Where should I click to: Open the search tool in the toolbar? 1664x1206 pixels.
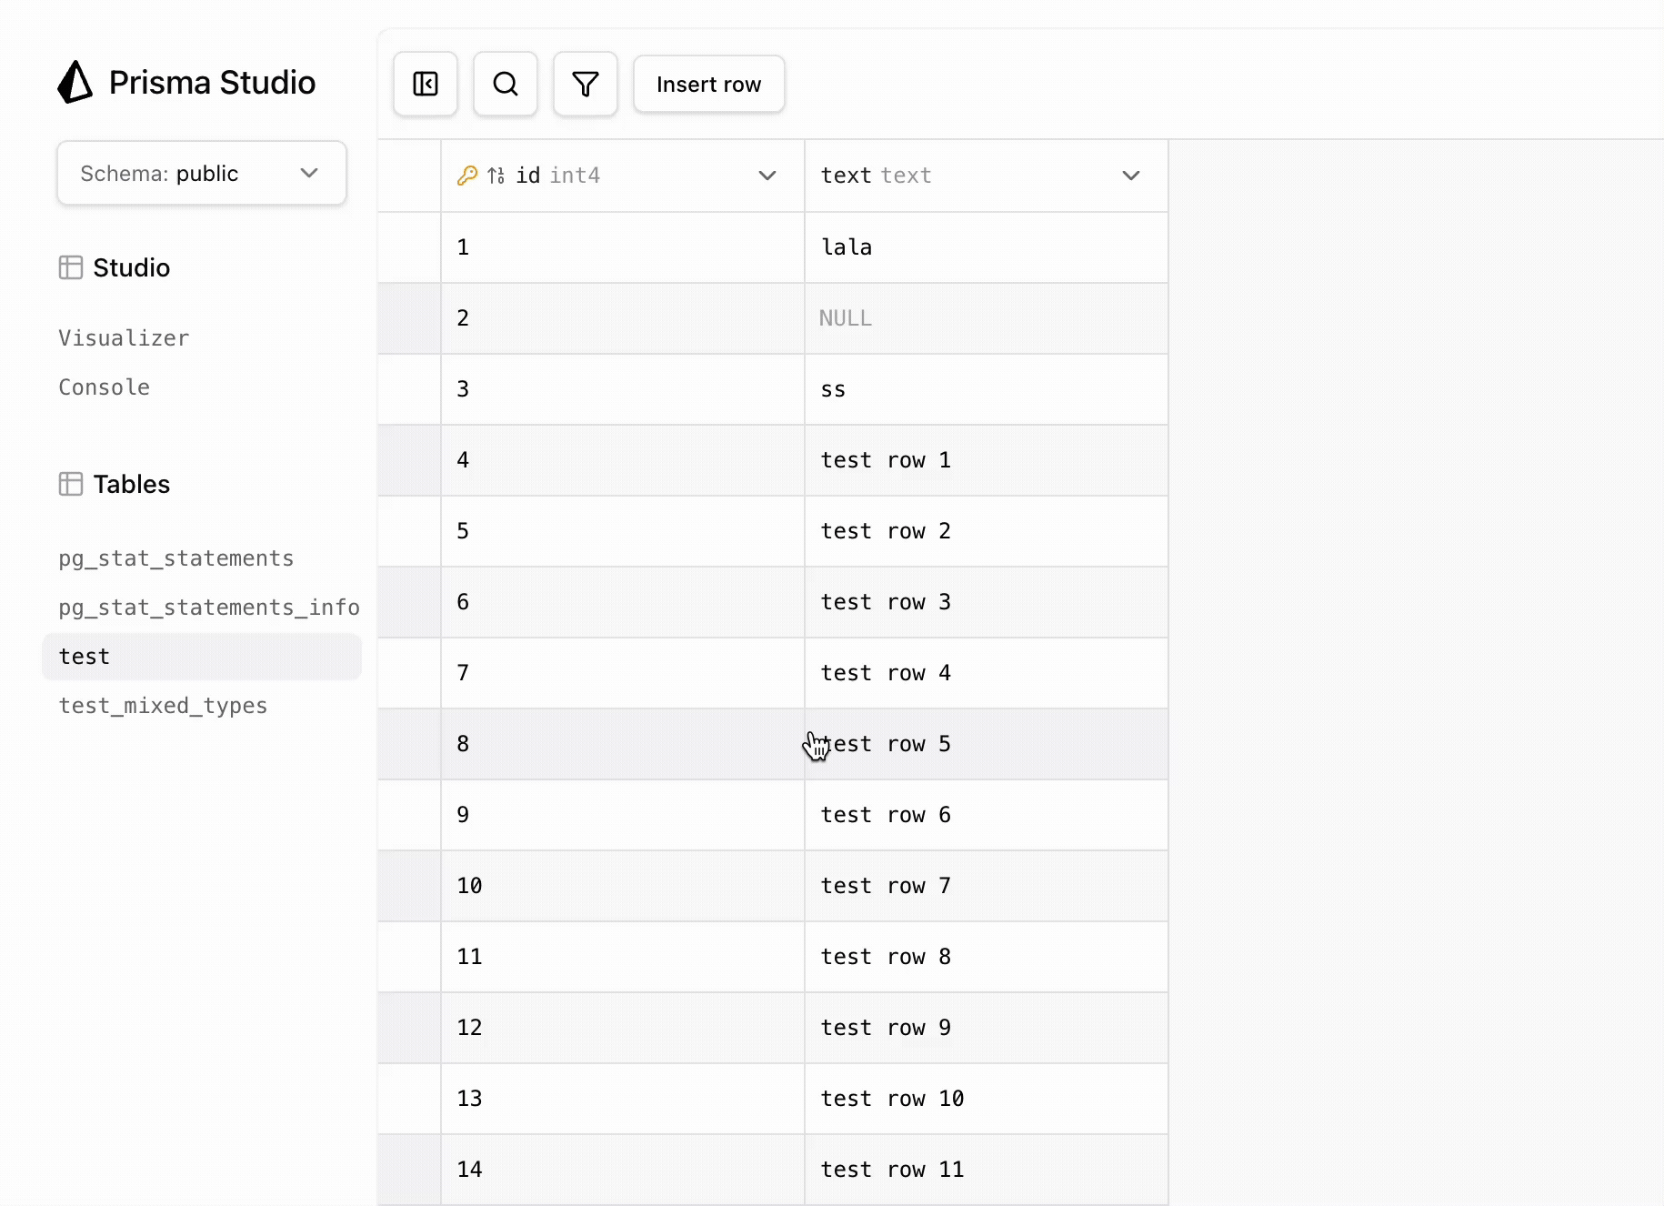(505, 84)
